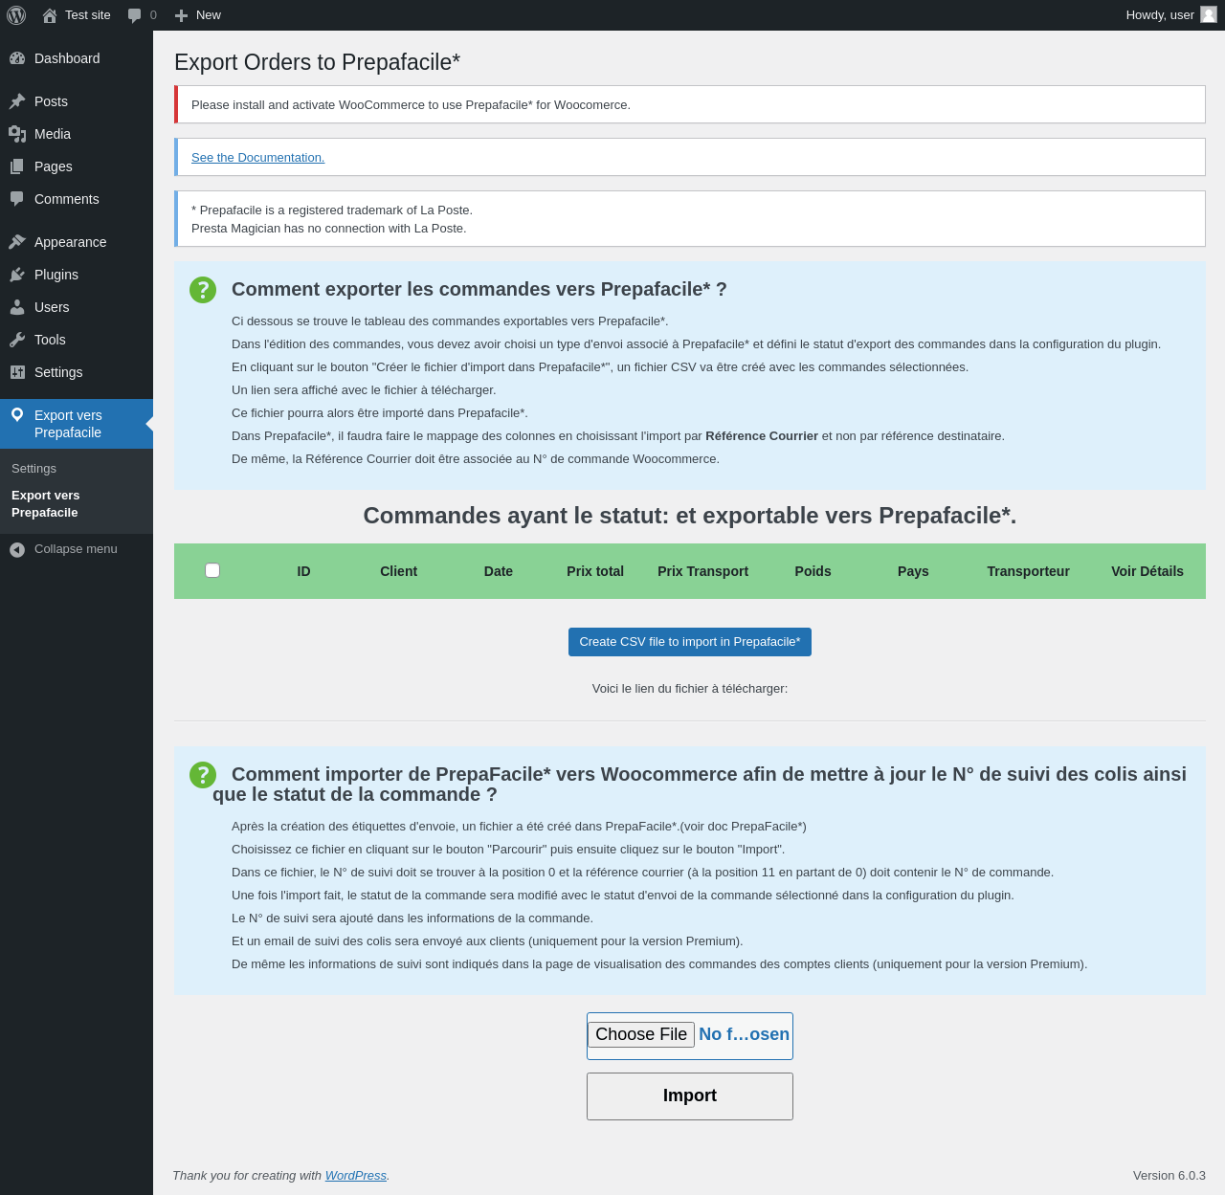Click Howdy, user account menu
This screenshot has width=1225, height=1195.
[1171, 15]
